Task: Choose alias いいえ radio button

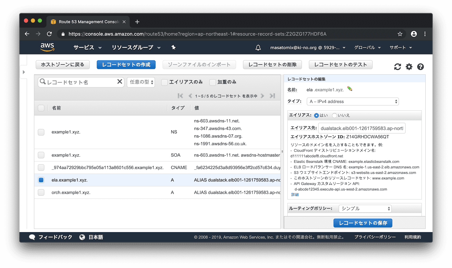Action: 334,115
